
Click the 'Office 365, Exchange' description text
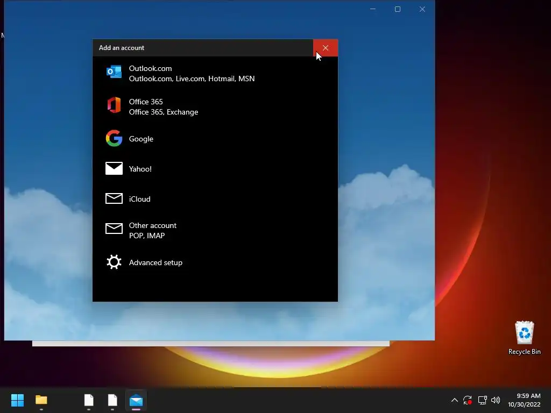164,112
